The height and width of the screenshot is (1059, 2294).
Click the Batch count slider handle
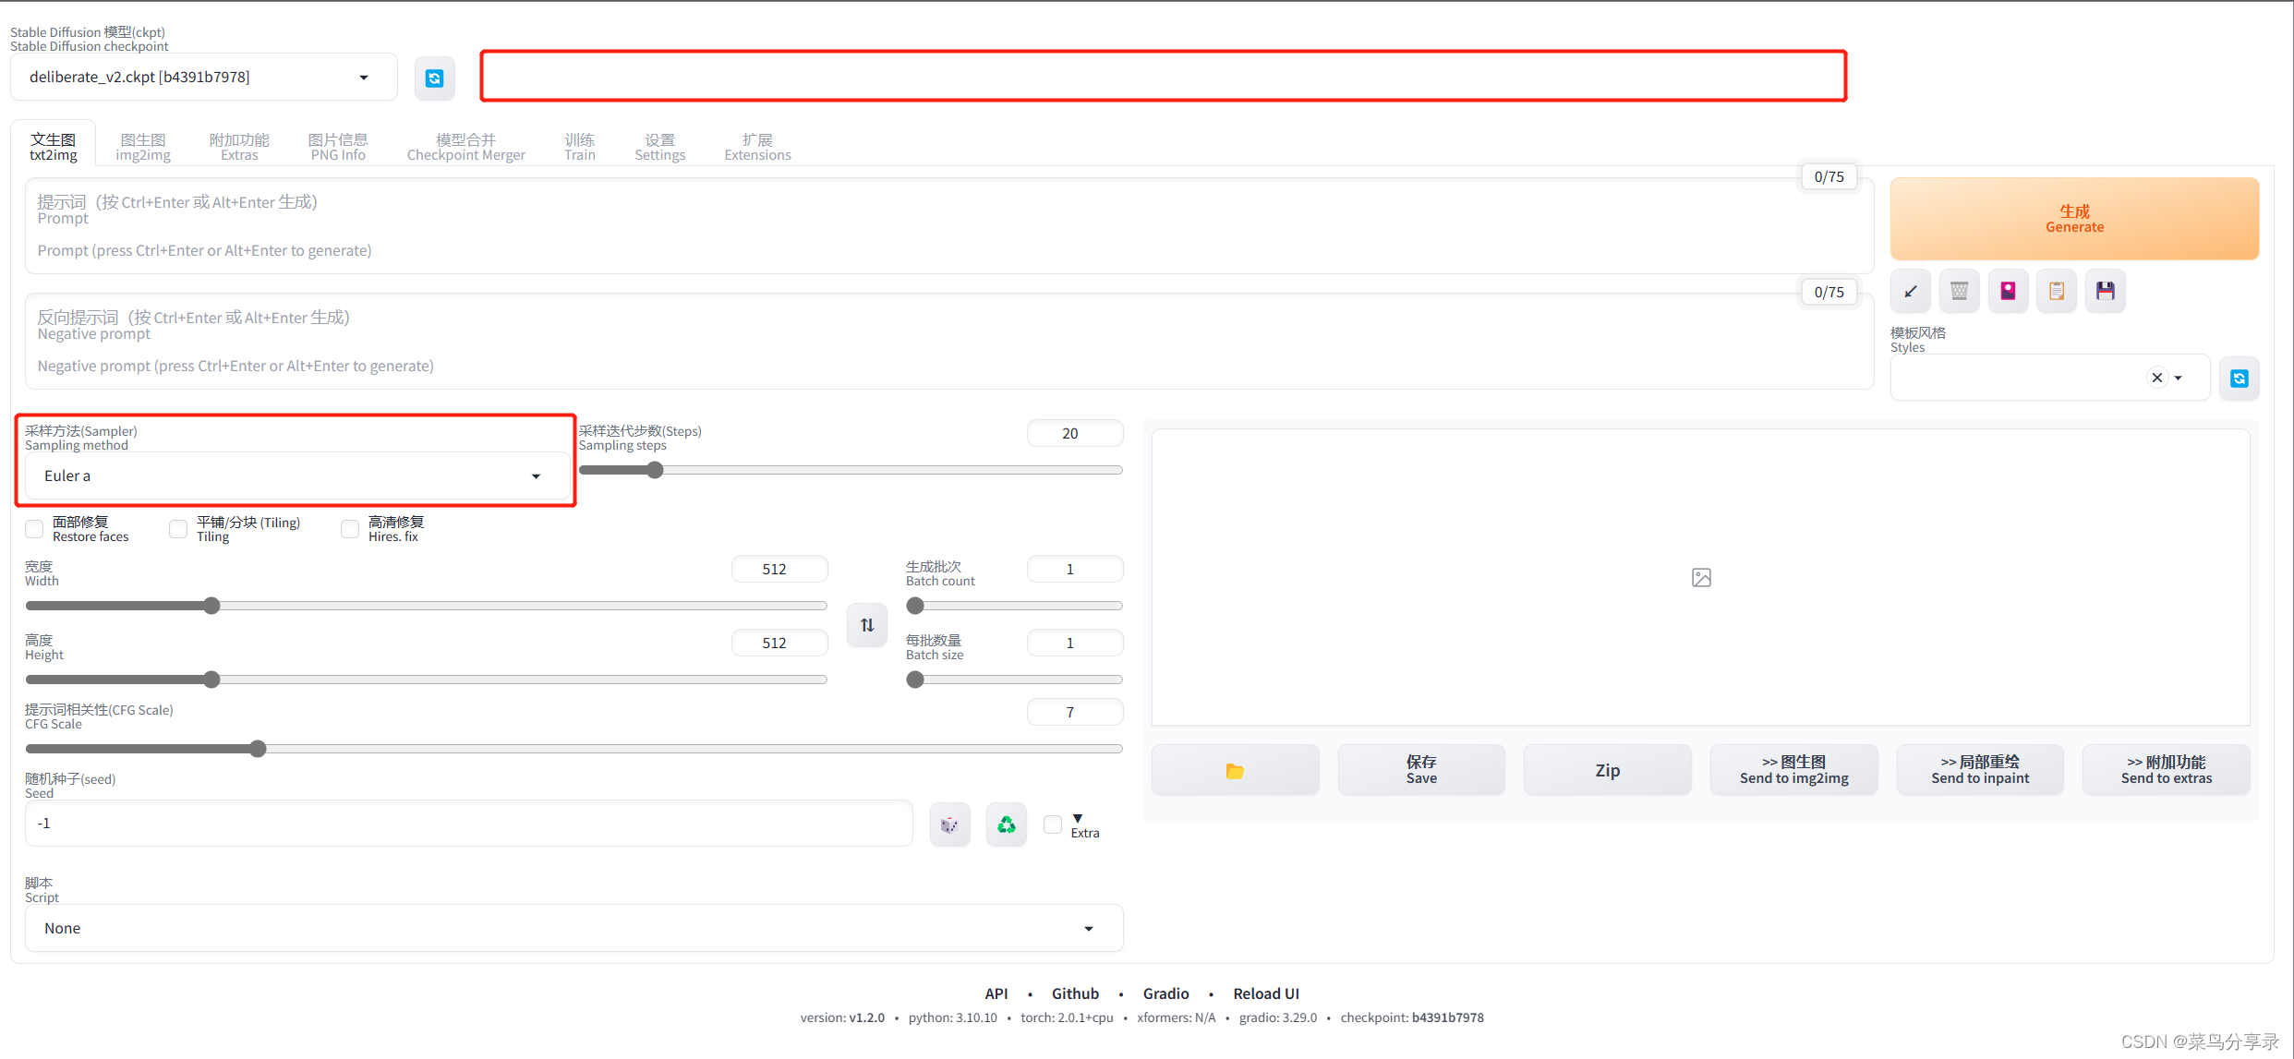pyautogui.click(x=915, y=607)
